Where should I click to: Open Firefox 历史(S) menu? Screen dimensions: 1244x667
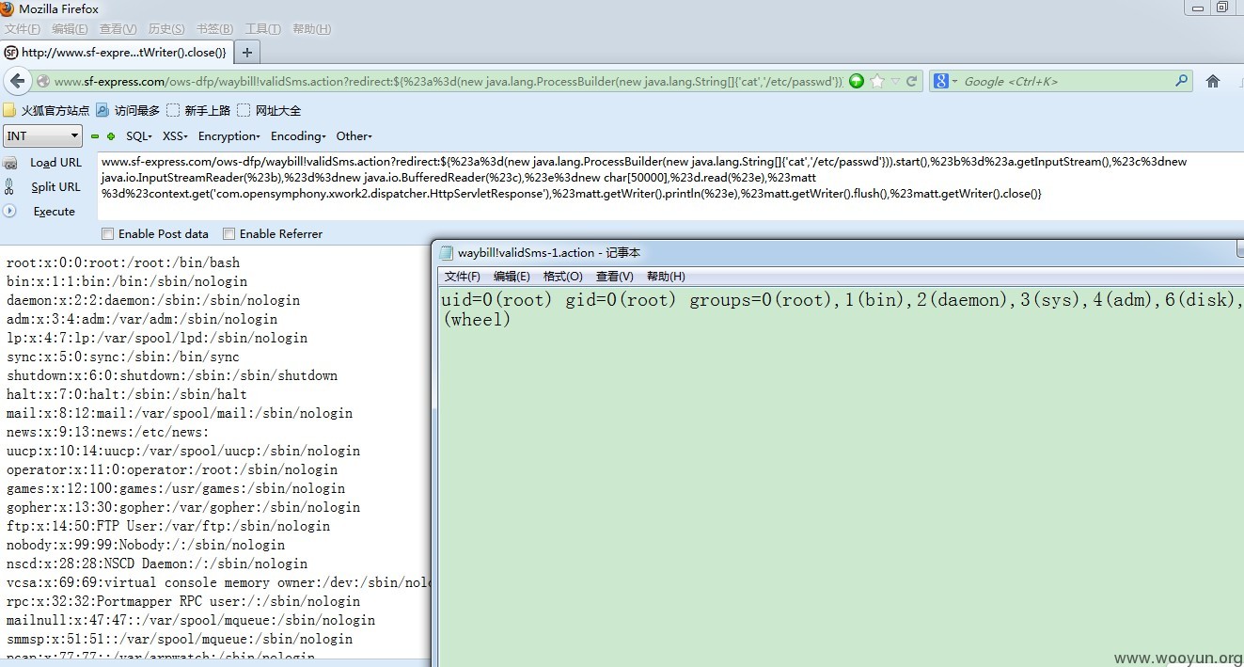coord(166,29)
